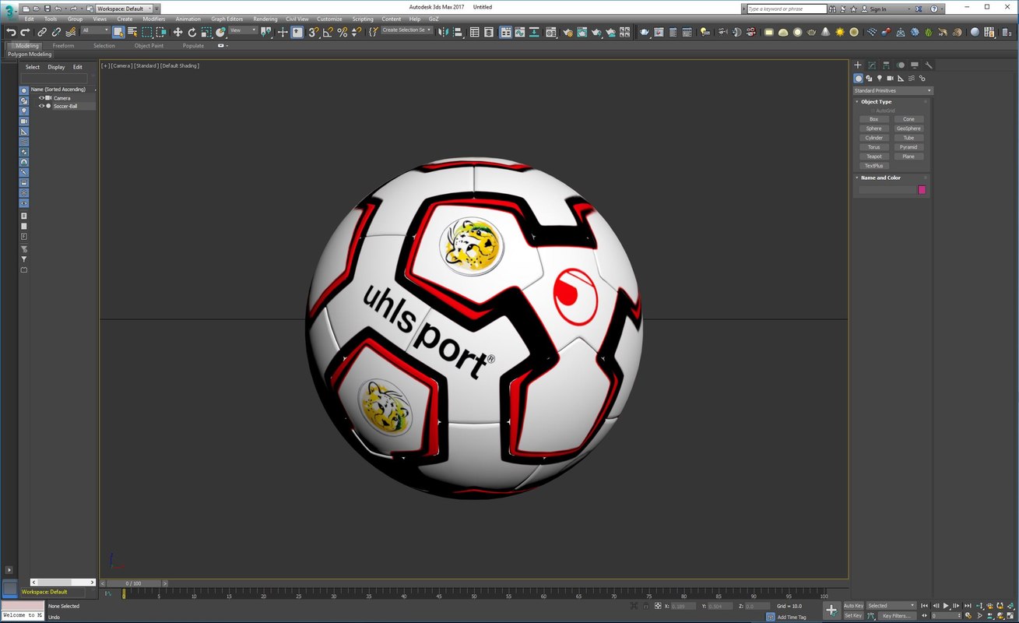Image resolution: width=1019 pixels, height=623 pixels.
Task: Collapse the Object Type rollout
Action: [x=876, y=101]
